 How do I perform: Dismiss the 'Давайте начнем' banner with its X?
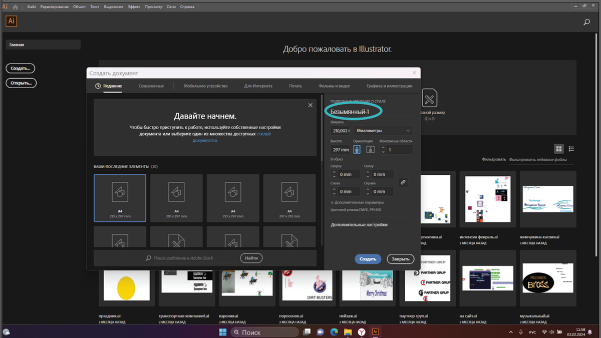311,105
